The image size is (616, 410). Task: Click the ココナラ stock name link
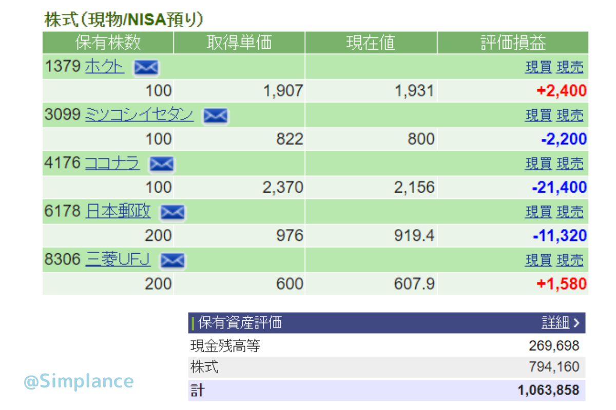[x=112, y=163]
